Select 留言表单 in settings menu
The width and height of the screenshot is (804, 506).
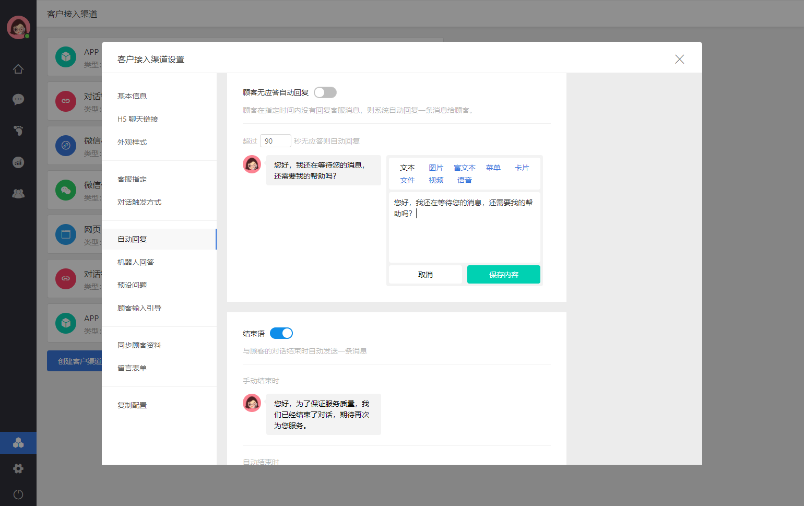click(x=159, y=368)
